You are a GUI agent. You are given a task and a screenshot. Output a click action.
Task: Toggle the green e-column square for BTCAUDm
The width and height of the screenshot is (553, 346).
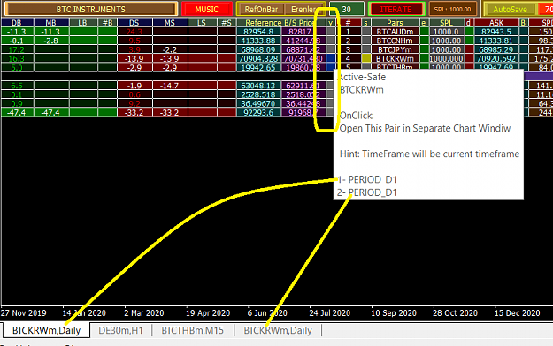click(x=424, y=31)
